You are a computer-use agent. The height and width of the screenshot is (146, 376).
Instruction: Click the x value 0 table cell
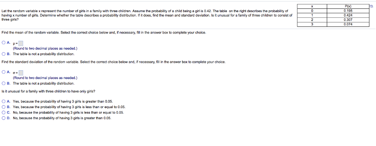tap(312, 11)
